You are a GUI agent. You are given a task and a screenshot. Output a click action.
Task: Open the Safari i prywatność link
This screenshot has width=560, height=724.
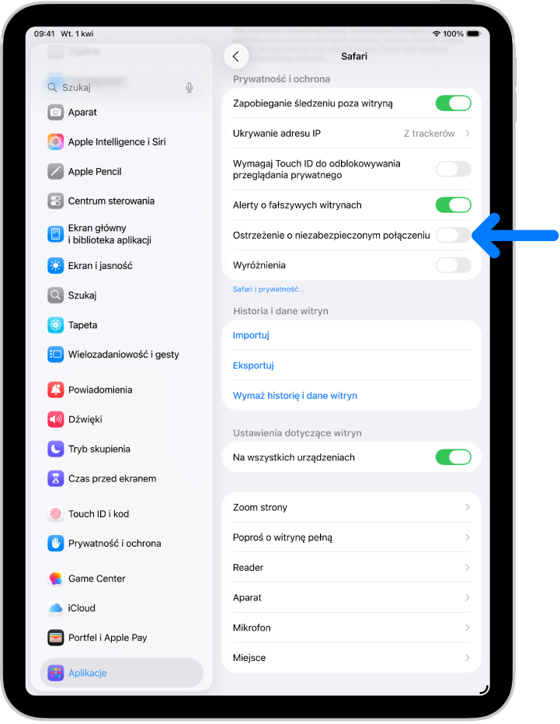268,289
